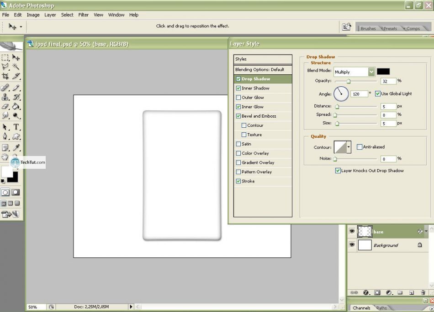Enable the Outer Glow checkbox
Screen dimensions: 434x312
[x=238, y=97]
